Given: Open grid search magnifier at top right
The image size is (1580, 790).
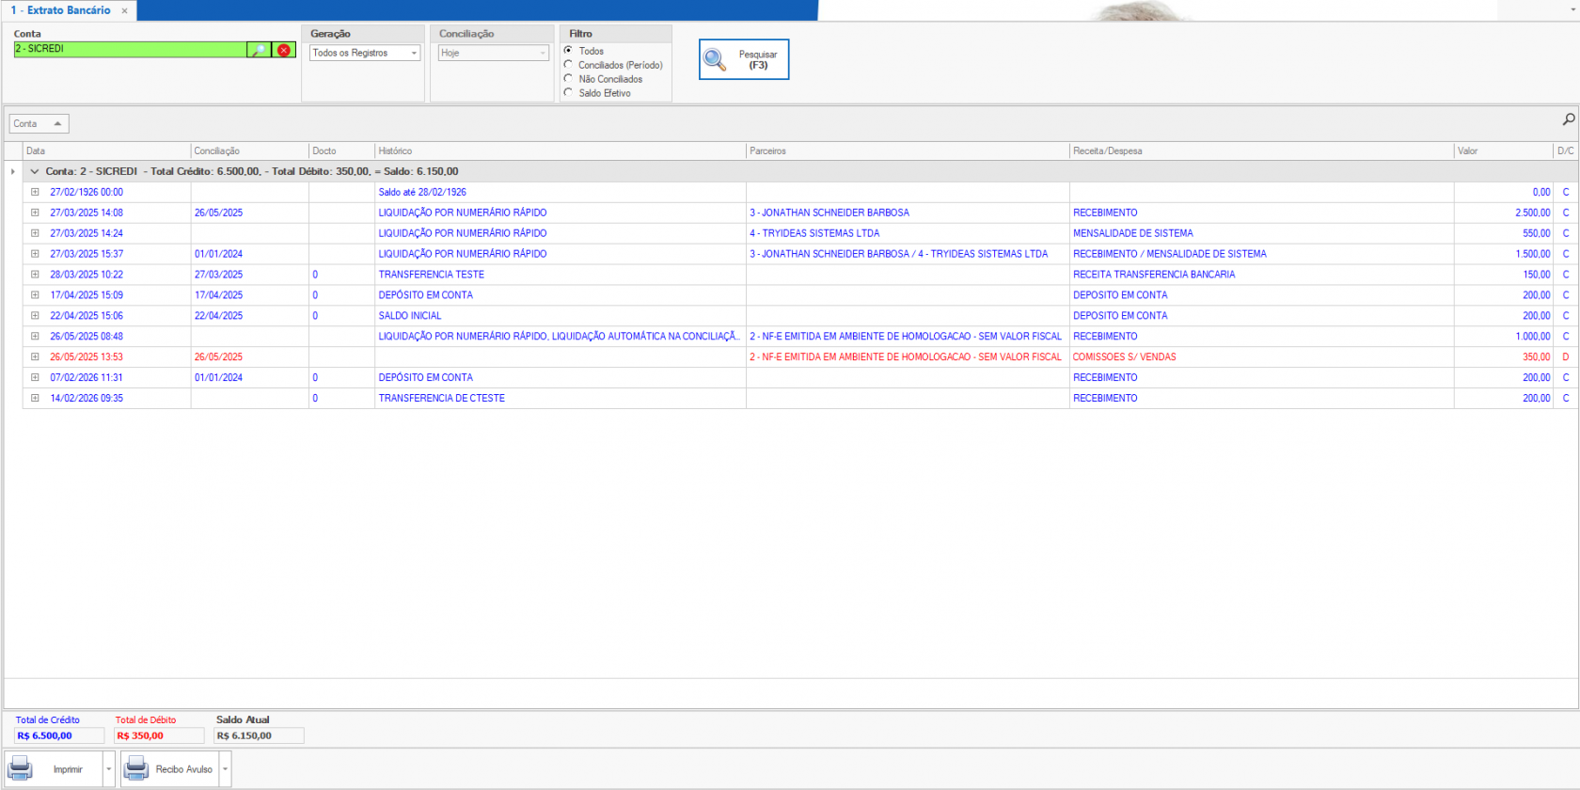Looking at the screenshot, I should [1568, 119].
